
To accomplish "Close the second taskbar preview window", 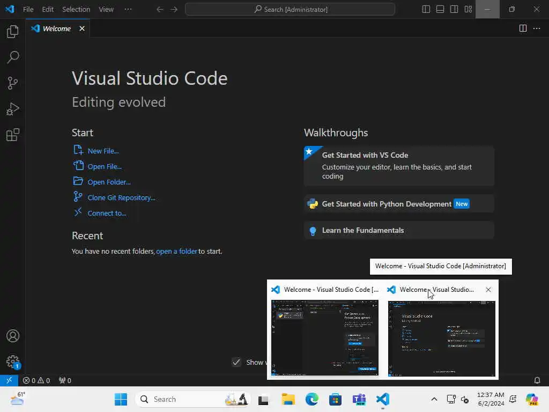I will [x=488, y=290].
